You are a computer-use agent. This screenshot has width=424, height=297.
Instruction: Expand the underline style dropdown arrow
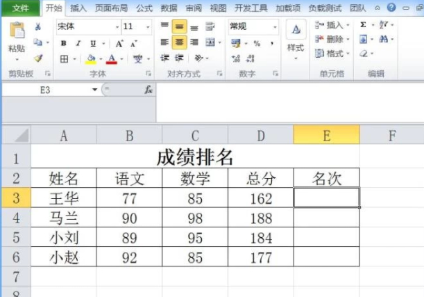point(103,44)
